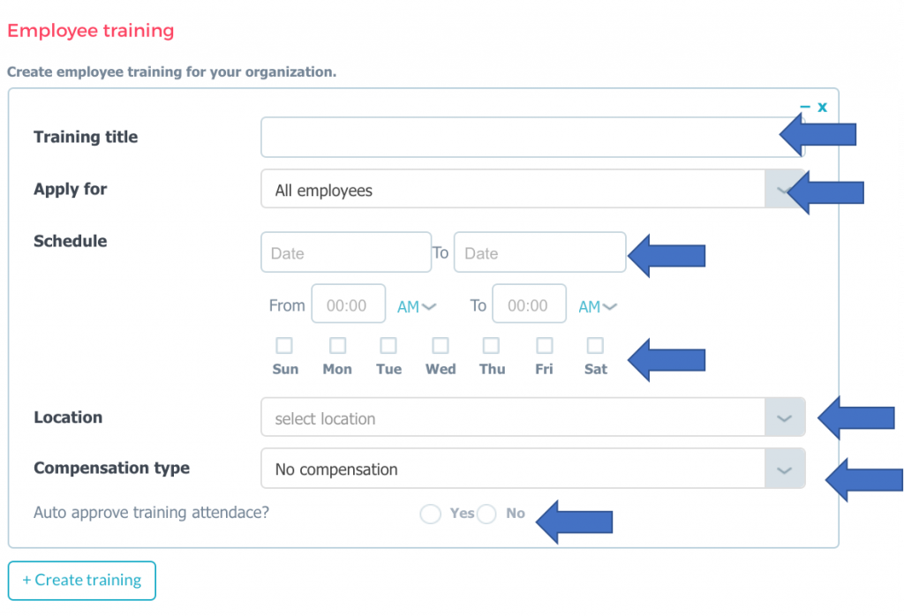Select No for auto approve training attendance
The height and width of the screenshot is (616, 904).
486,513
